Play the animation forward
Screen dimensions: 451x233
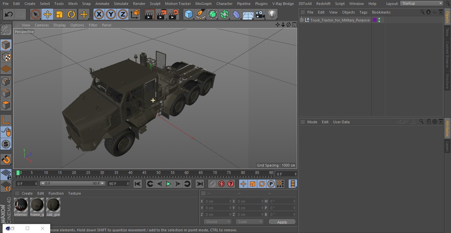point(168,184)
